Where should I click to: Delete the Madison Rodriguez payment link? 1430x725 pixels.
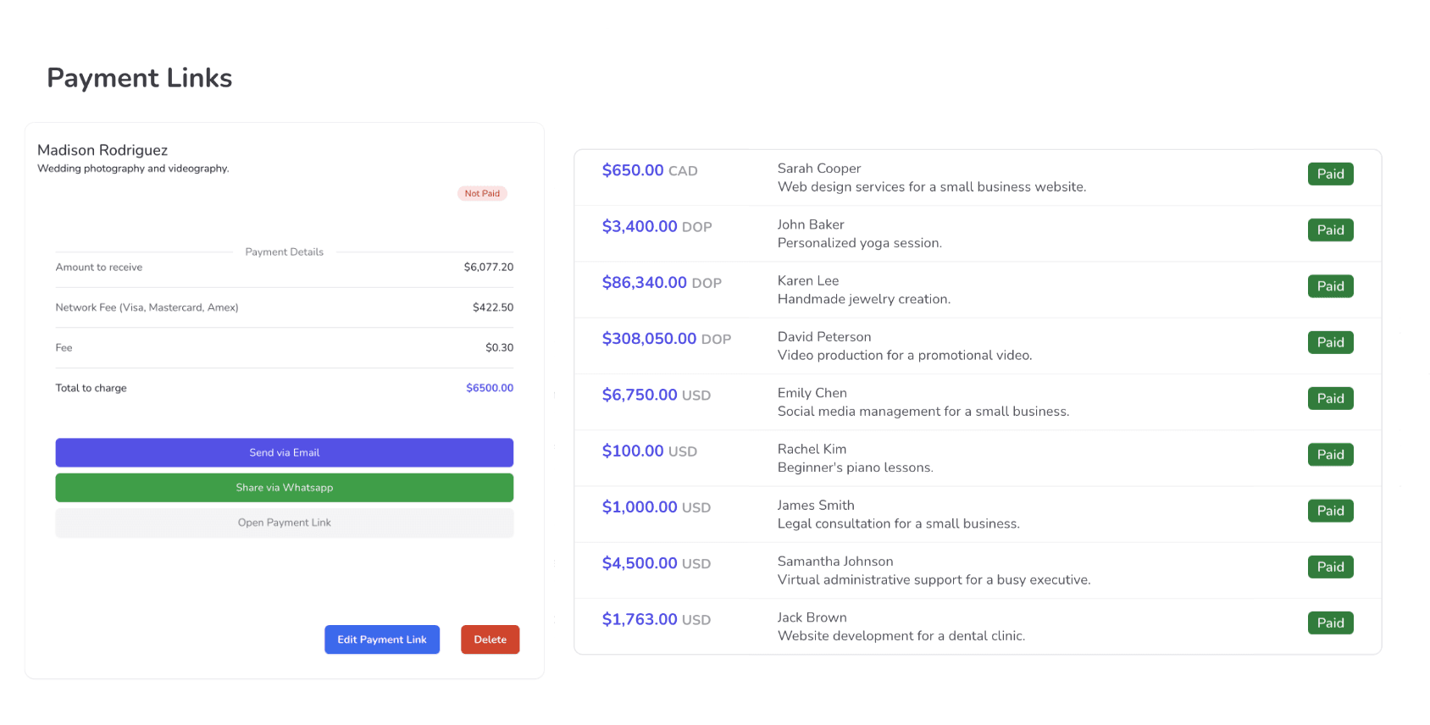tap(490, 639)
